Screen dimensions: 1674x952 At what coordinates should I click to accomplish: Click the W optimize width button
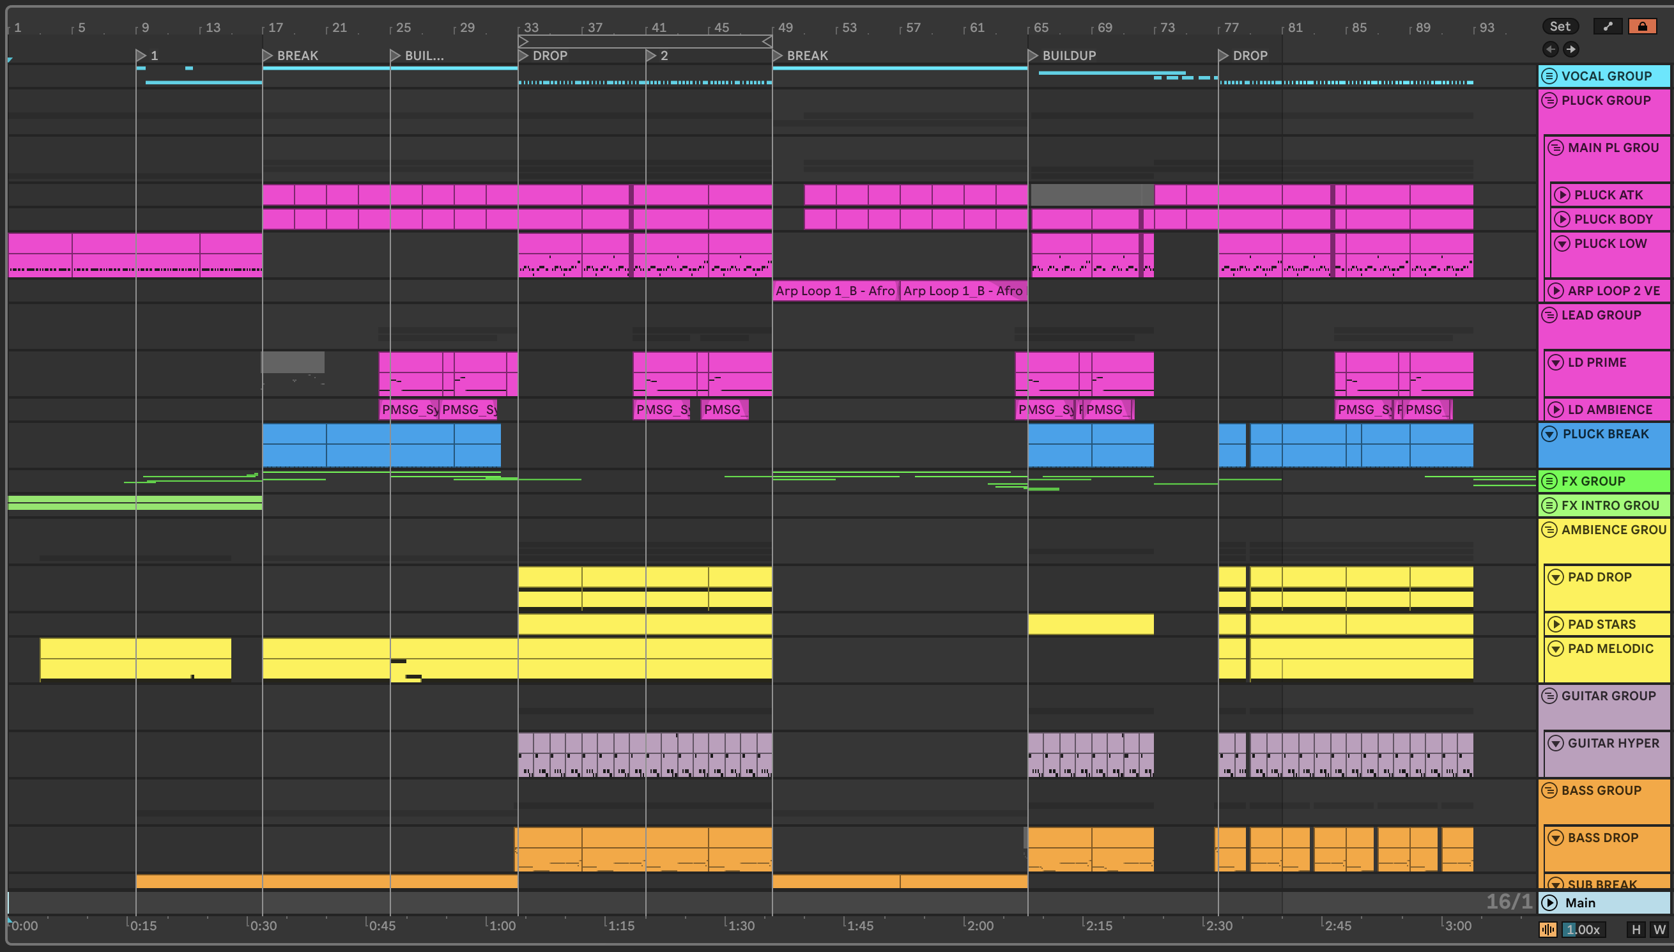click(x=1659, y=930)
